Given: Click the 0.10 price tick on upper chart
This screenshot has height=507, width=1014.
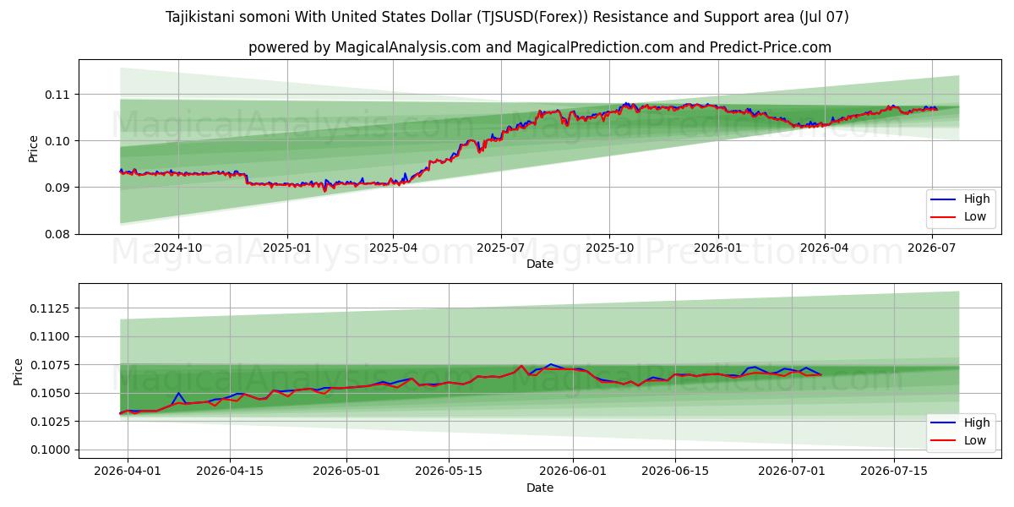Looking at the screenshot, I should [x=59, y=140].
